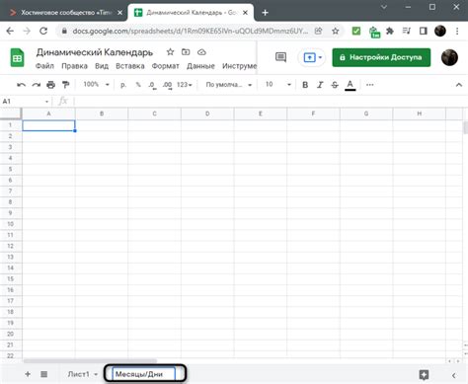Viewport: 468px width, 384px height.
Task: Collapse the menus with the up chevron
Action: (x=459, y=85)
